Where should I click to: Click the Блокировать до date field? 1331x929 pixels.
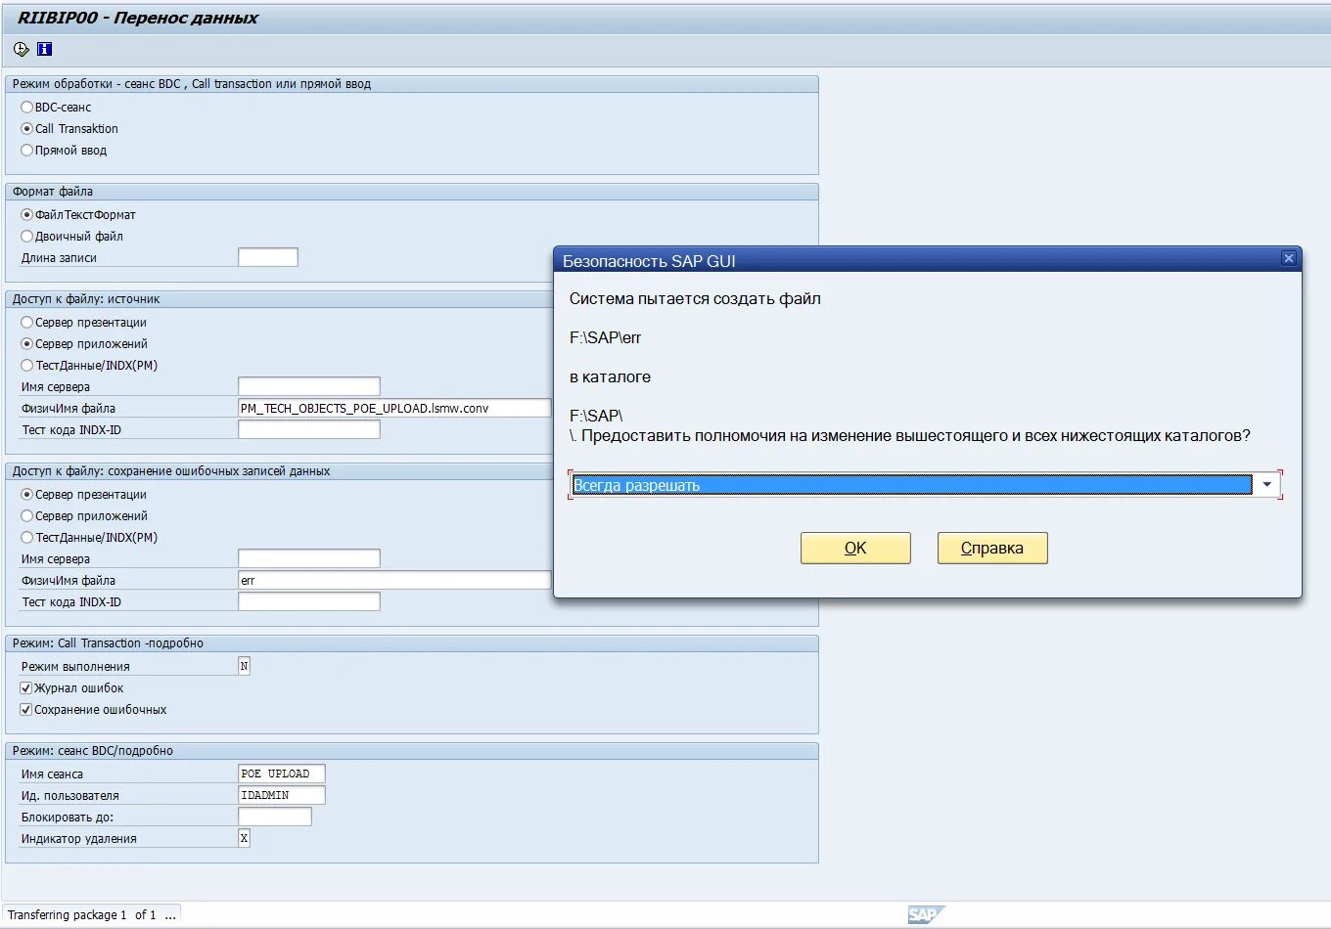275,817
